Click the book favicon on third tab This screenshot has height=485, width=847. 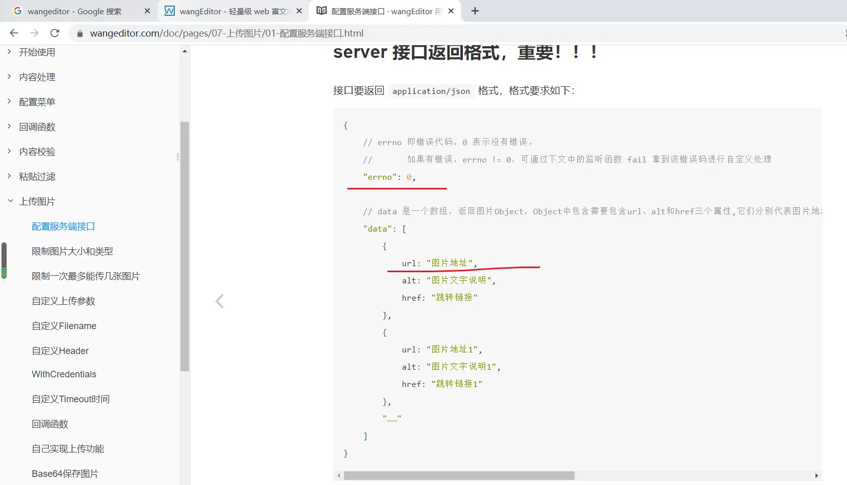[x=322, y=11]
